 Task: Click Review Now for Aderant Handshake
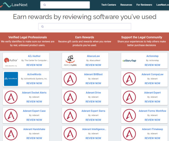click(x=34, y=138)
